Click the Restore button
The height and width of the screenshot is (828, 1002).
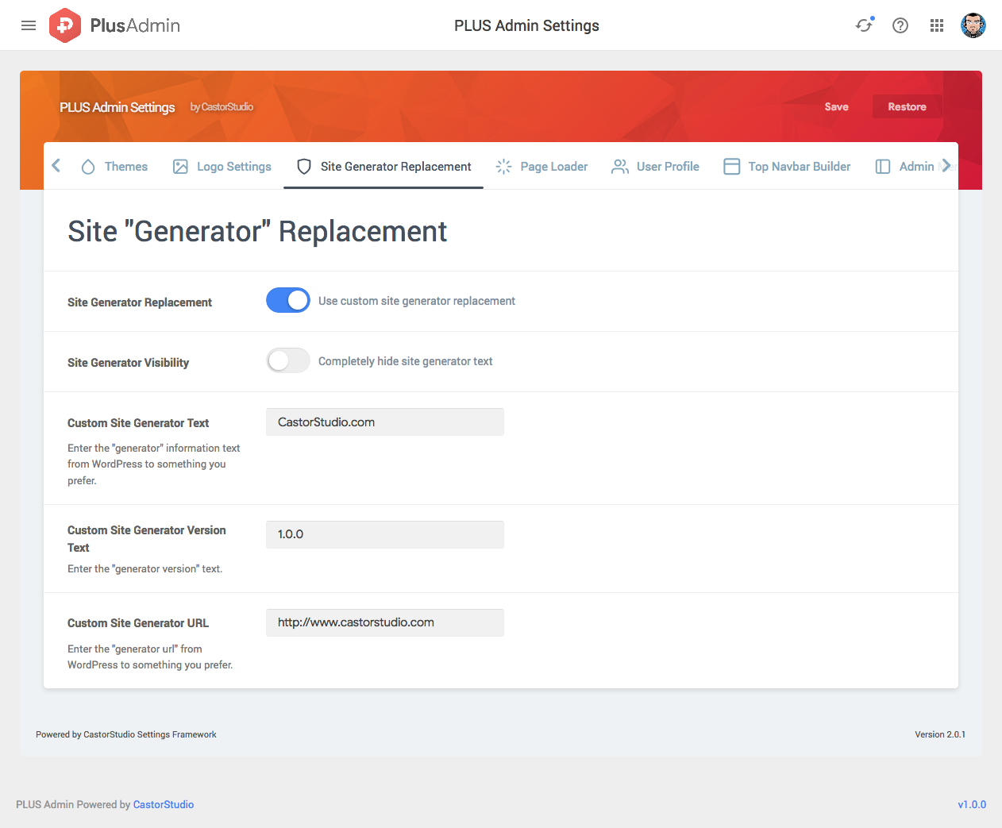pyautogui.click(x=907, y=106)
